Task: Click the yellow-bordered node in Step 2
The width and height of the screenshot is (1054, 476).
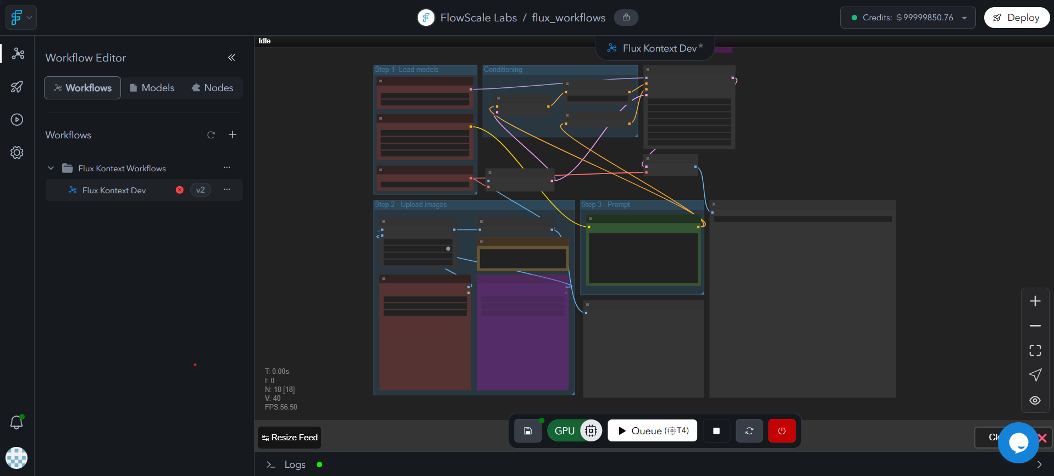Action: (523, 255)
